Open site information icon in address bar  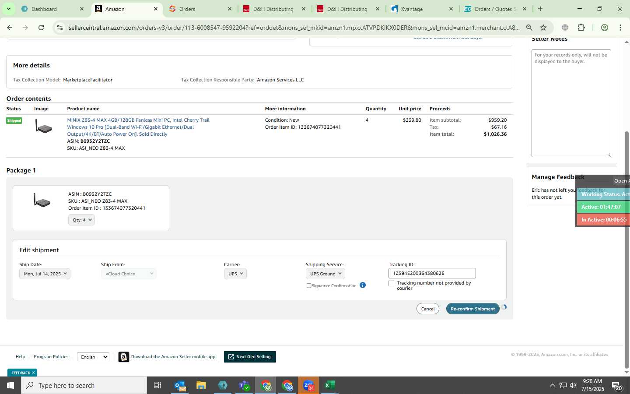[x=60, y=28]
